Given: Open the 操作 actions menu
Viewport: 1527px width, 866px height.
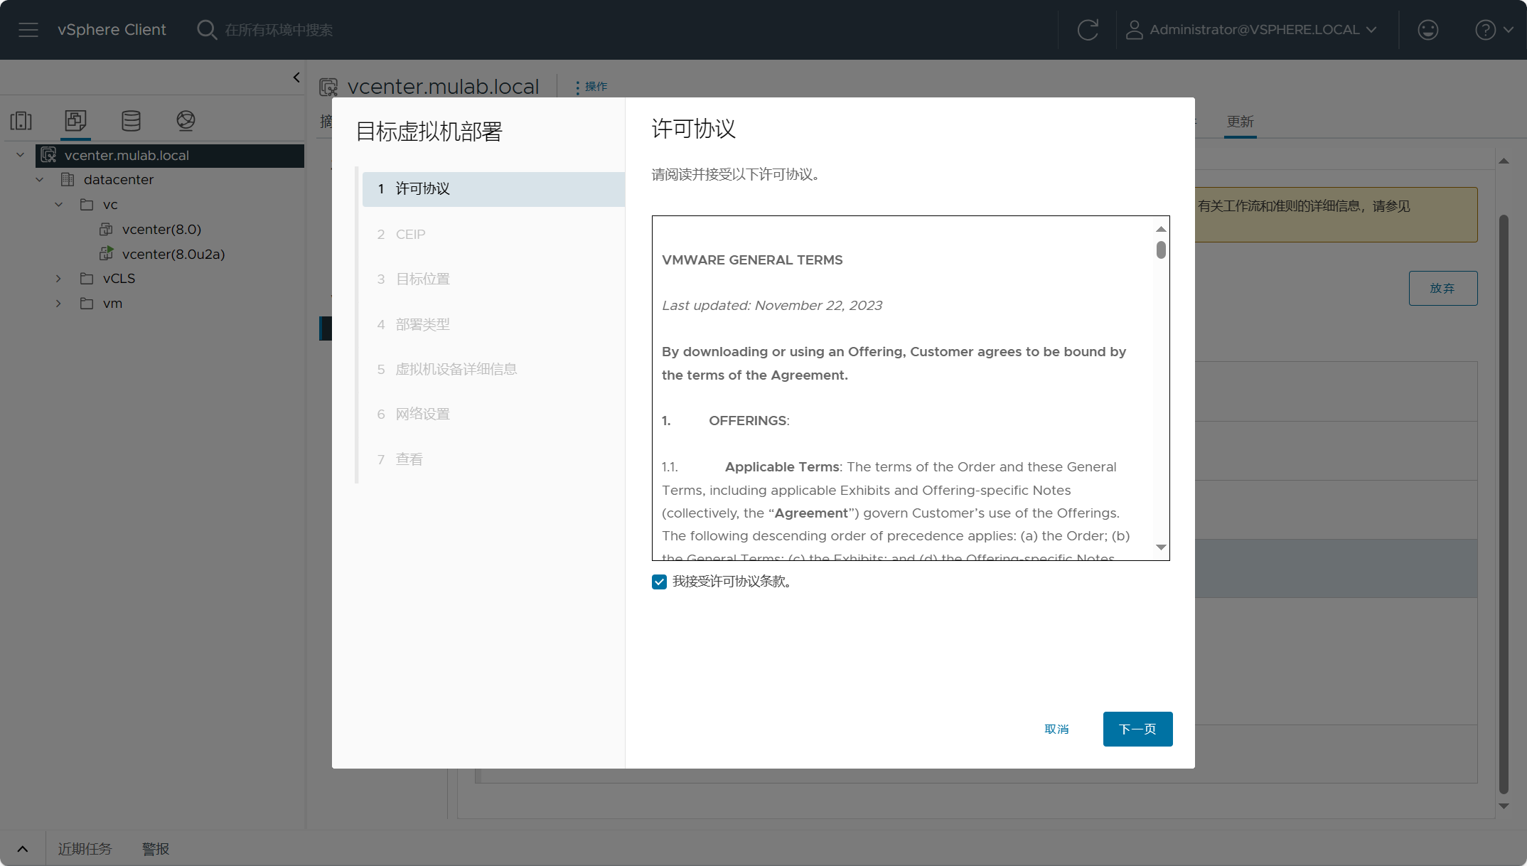Looking at the screenshot, I should [591, 87].
